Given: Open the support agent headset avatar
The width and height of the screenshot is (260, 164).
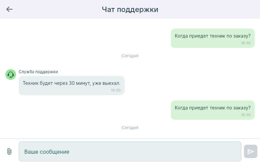Looking at the screenshot, I should pos(11,75).
